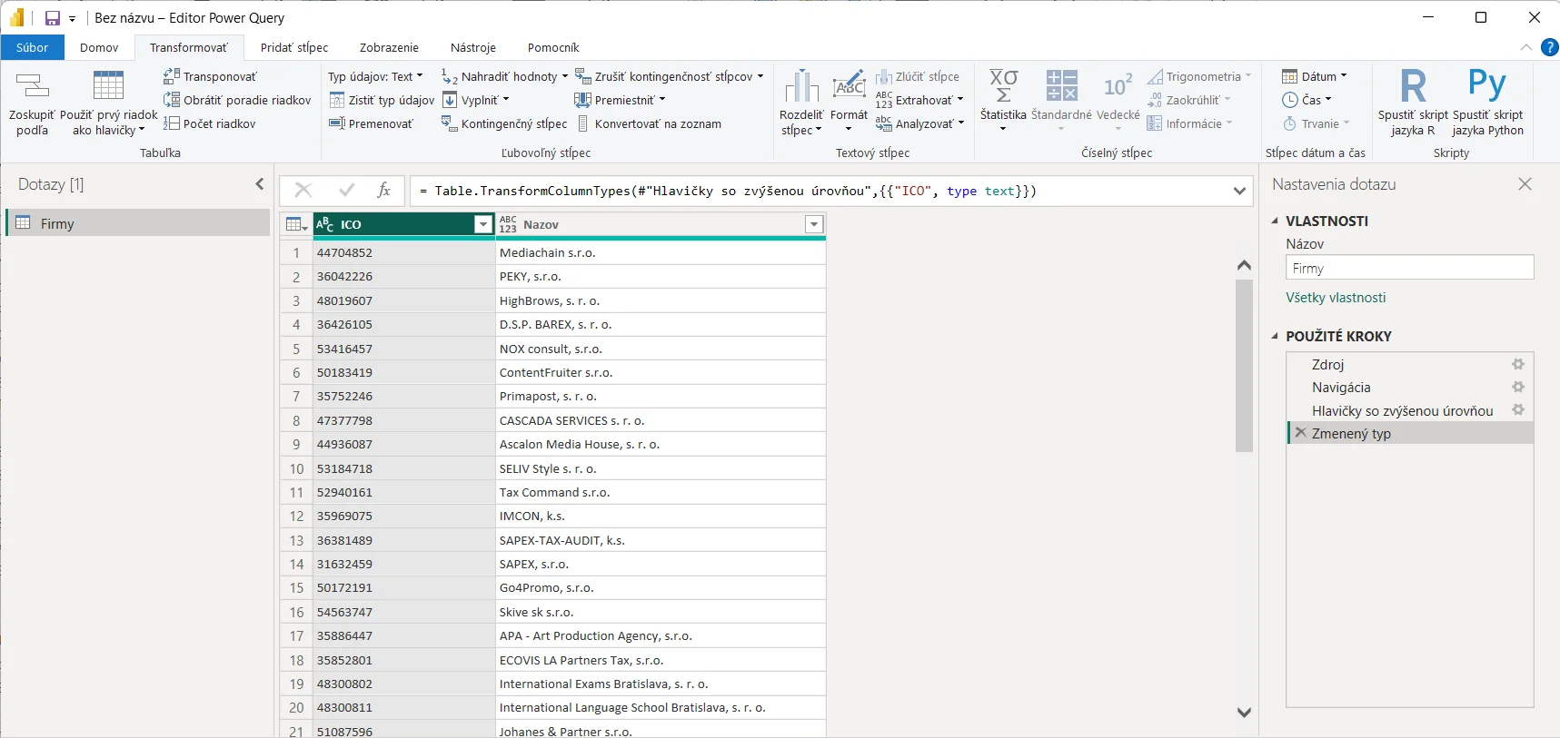The height and width of the screenshot is (738, 1560).
Task: Click Použiť prvý riadok ako hlavičky icon
Action: tap(108, 85)
